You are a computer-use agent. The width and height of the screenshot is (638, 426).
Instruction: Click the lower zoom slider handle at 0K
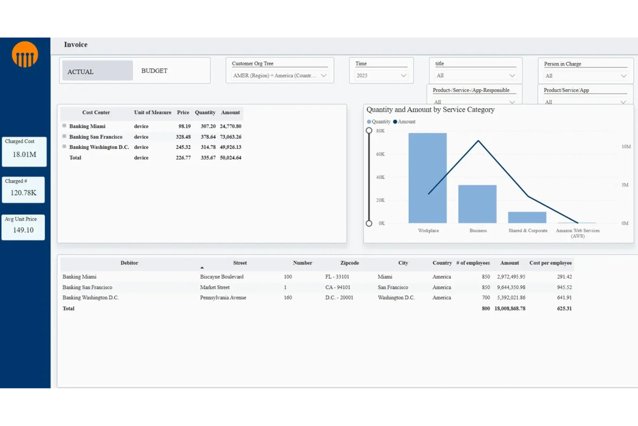pyautogui.click(x=369, y=223)
